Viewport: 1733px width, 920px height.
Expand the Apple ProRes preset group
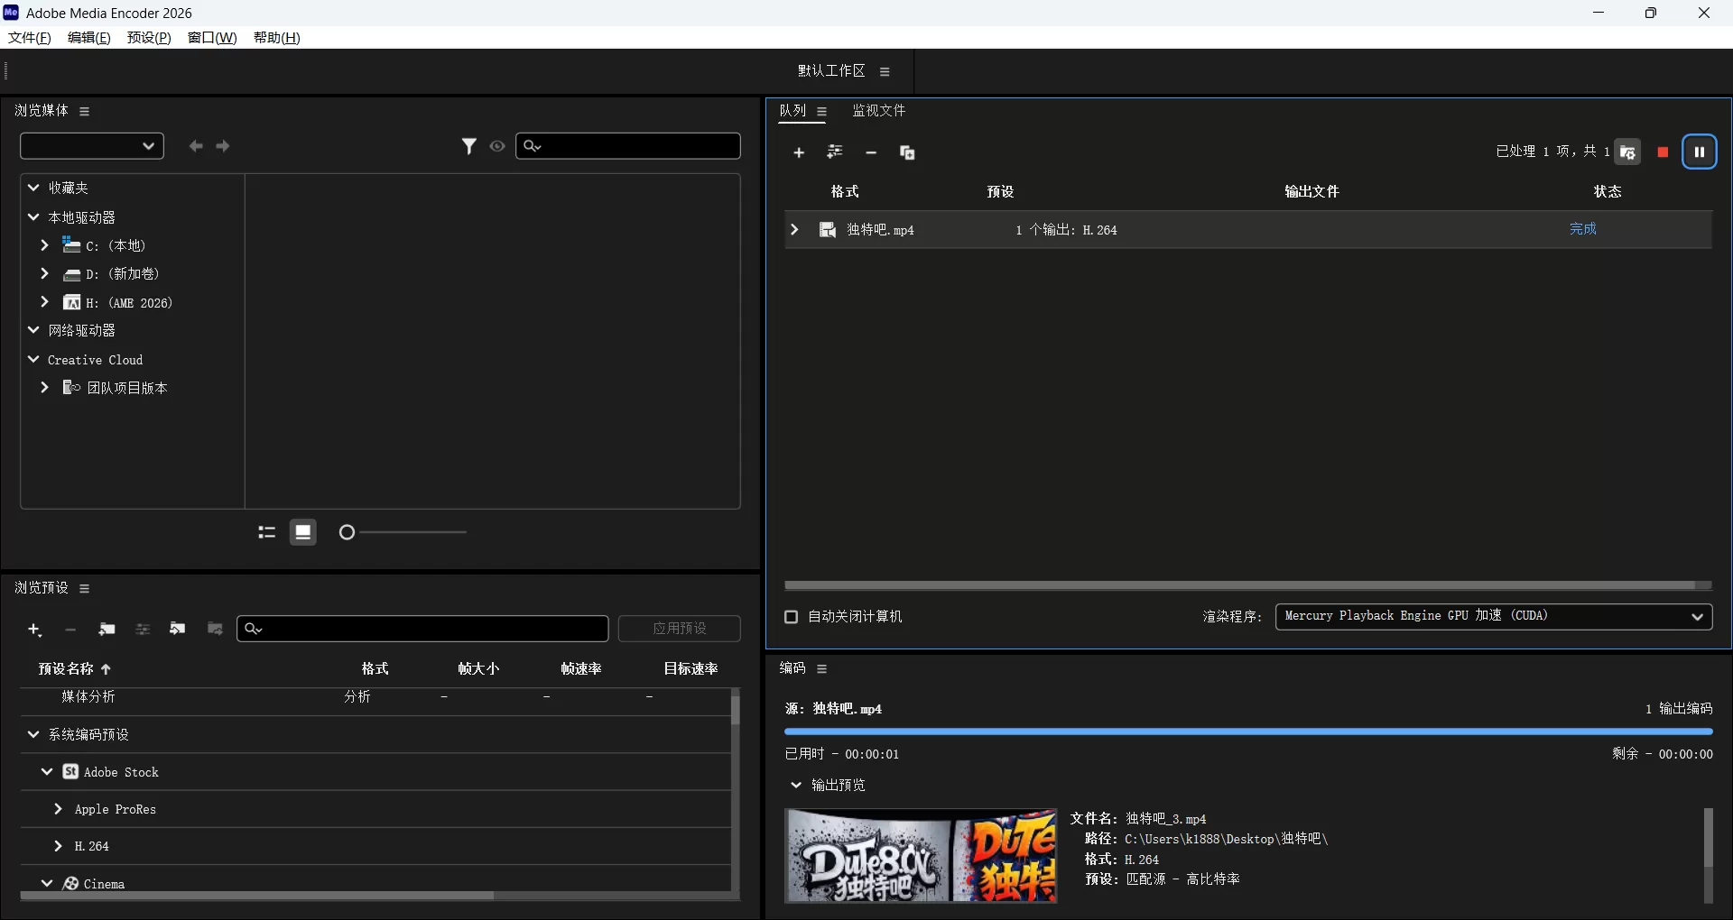[59, 809]
